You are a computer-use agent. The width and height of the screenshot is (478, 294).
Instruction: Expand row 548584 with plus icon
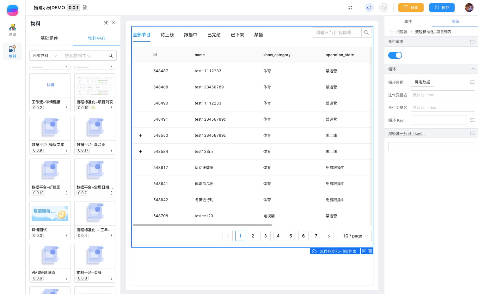(141, 152)
